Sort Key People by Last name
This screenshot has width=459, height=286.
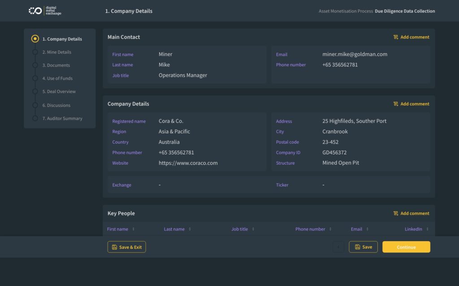point(190,229)
